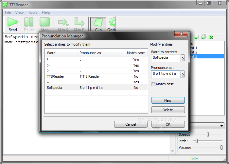
Task: Select document ending "nt 1" in list
Action: pos(207,48)
